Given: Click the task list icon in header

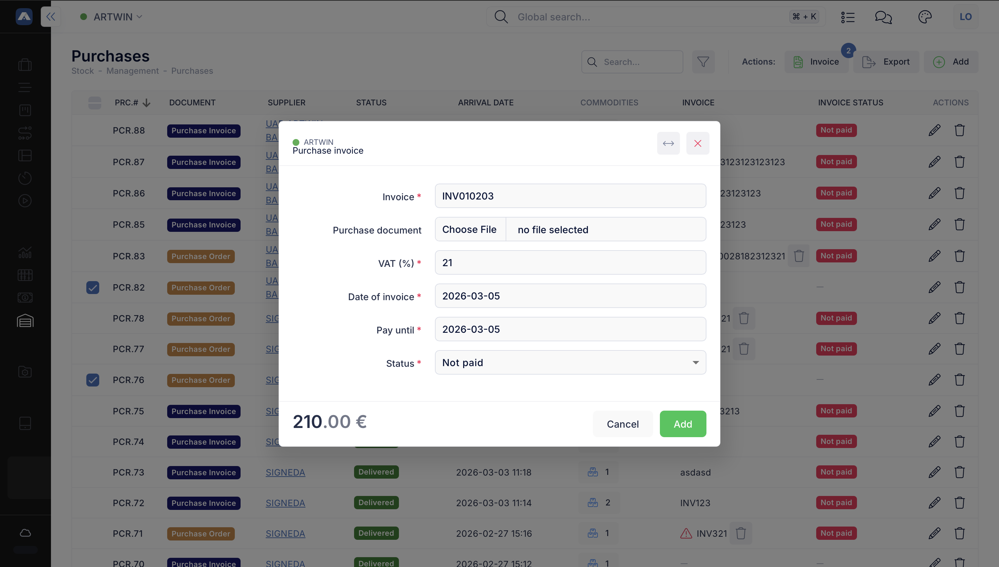Looking at the screenshot, I should coord(847,17).
